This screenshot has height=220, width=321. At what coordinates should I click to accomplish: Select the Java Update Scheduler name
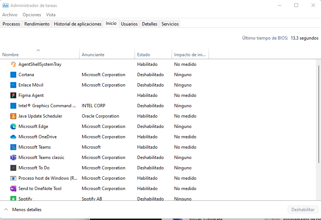click(x=40, y=116)
